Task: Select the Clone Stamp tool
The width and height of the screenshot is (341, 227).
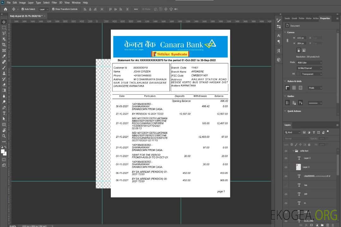Action: click(x=4, y=73)
